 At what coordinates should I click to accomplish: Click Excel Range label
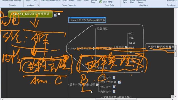pos(108,2)
